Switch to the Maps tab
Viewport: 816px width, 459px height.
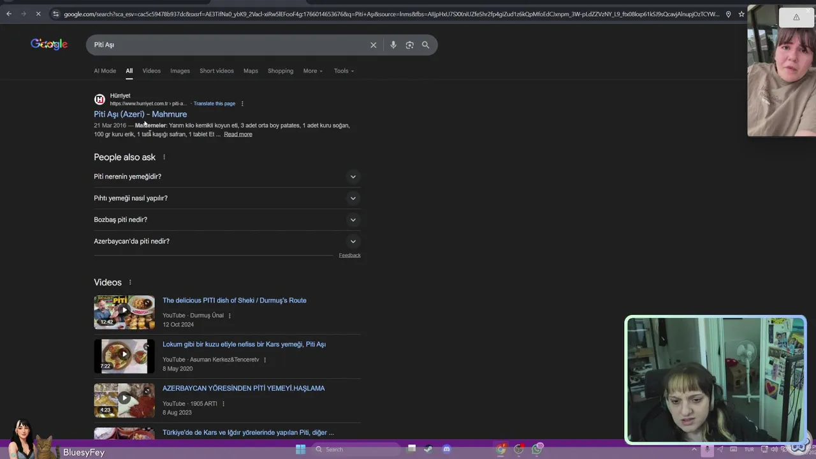251,71
